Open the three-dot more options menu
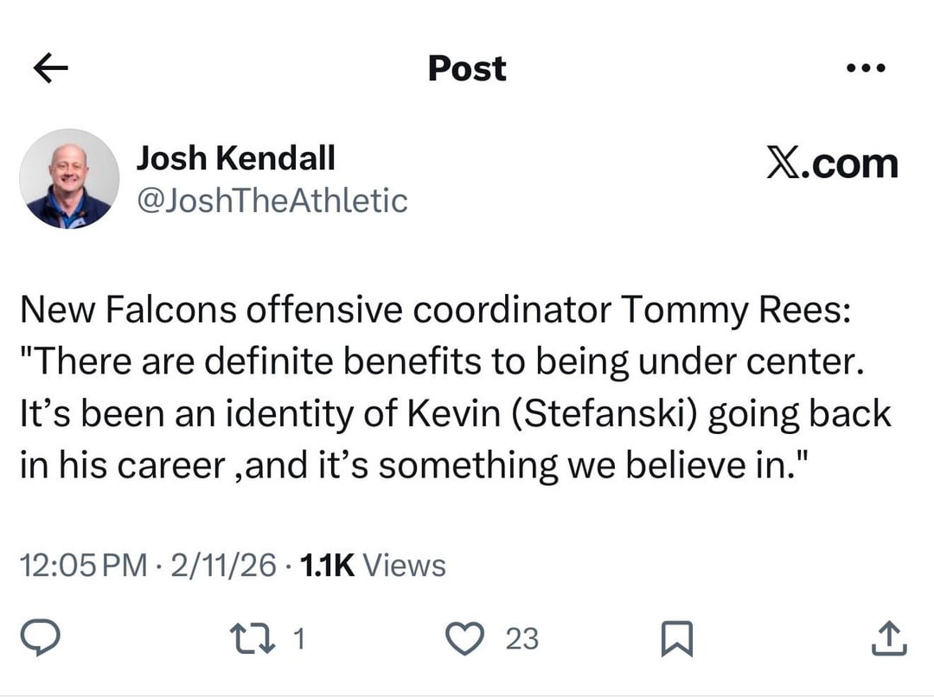Viewport: 934px width, 697px height. click(866, 68)
